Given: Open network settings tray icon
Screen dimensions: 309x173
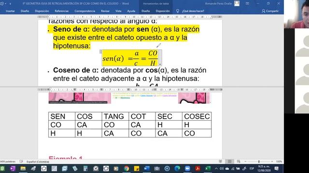Looking at the screenshot, I should coord(233,169).
